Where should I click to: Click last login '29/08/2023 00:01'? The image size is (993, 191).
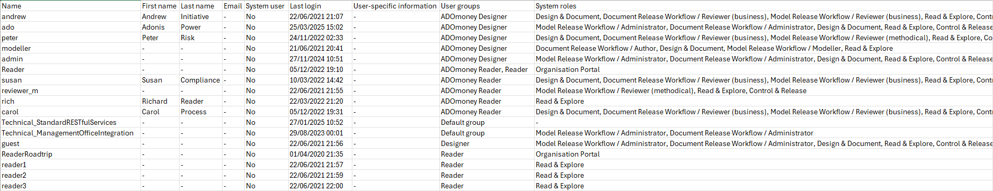[x=320, y=133]
